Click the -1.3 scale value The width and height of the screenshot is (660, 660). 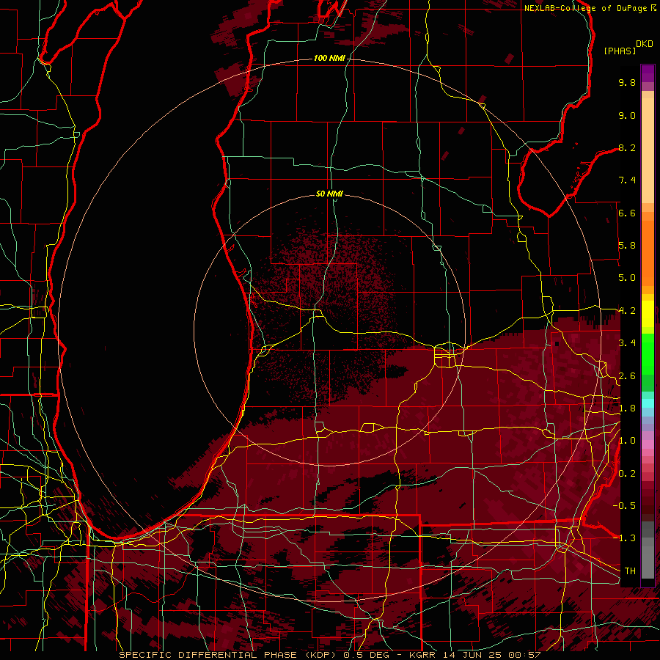[625, 538]
